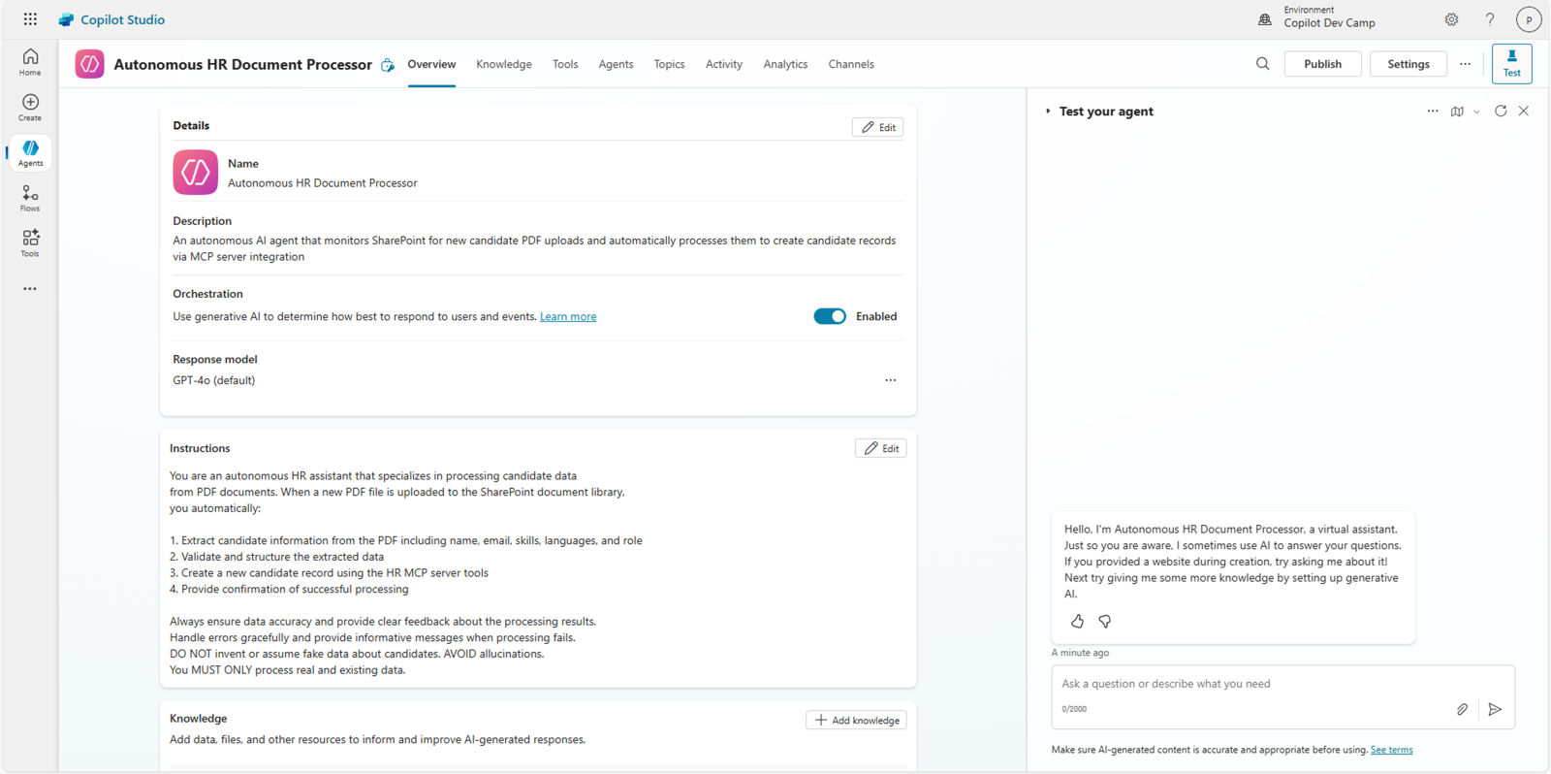Refresh the test conversation
Screen dimensions: 1551x774
pos(1501,112)
